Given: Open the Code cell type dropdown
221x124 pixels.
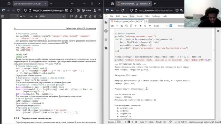Looking at the screenshot, I should click(160, 26).
